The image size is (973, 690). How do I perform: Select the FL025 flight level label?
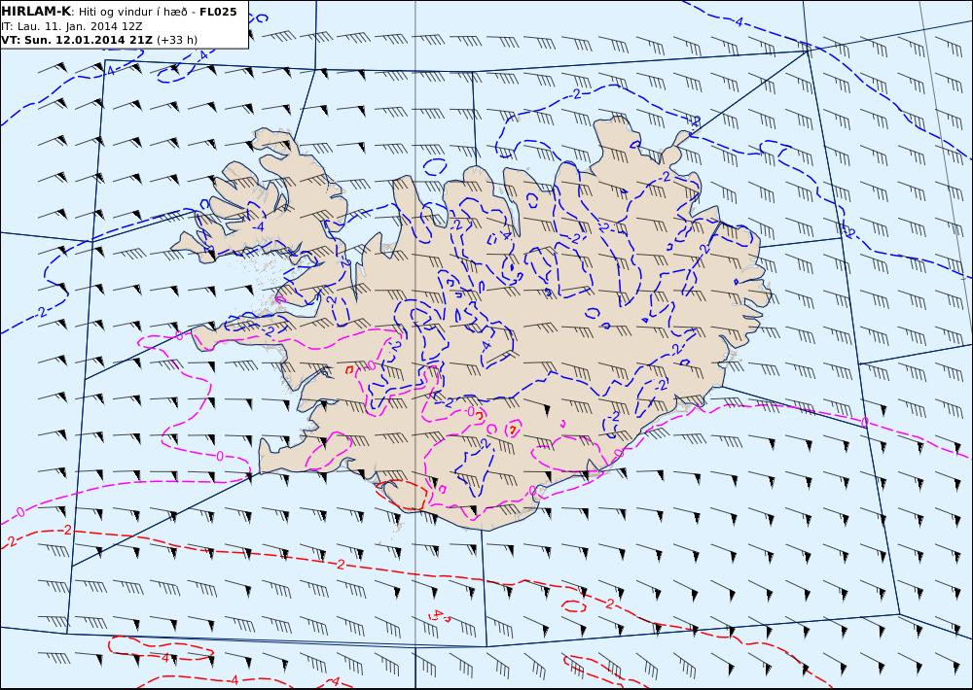[218, 12]
